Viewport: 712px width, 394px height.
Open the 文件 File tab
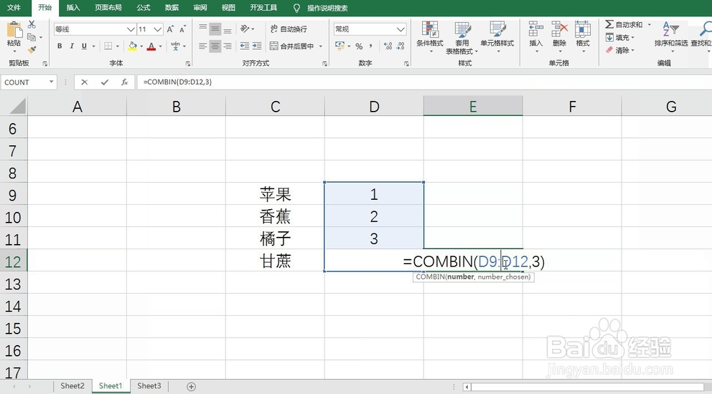tap(14, 8)
